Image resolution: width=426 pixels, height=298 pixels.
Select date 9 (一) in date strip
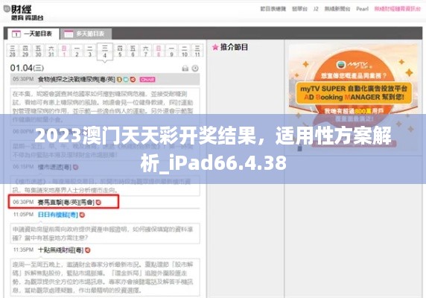[171, 51]
